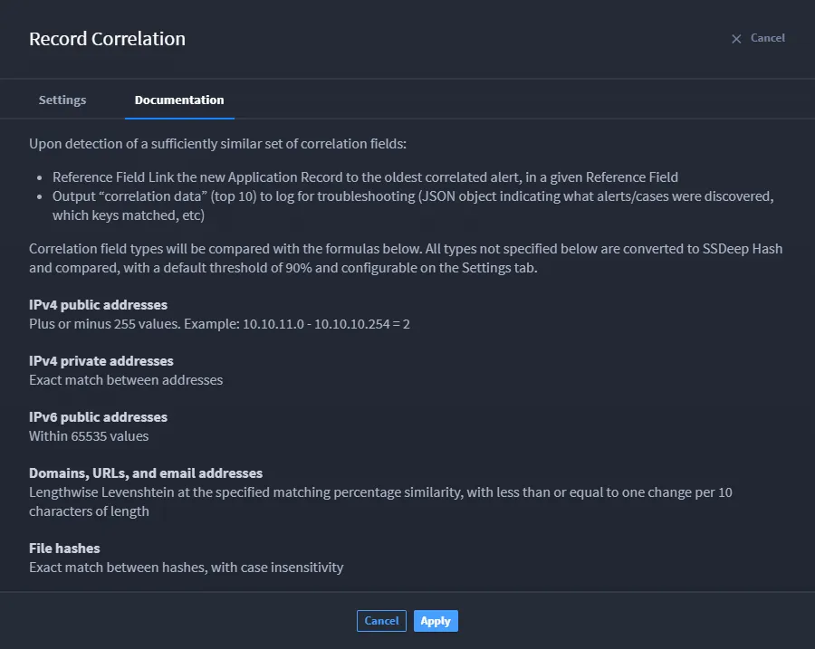Viewport: 815px width, 649px height.
Task: Click the X icon in the dialog header
Action: tap(736, 39)
